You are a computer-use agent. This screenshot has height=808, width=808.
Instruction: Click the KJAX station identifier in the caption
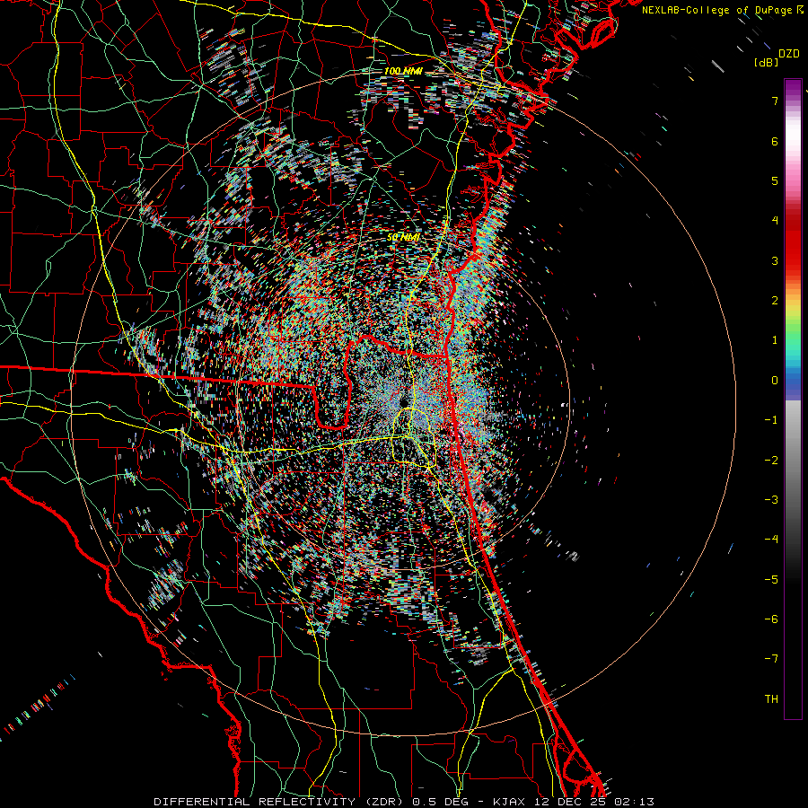(508, 802)
